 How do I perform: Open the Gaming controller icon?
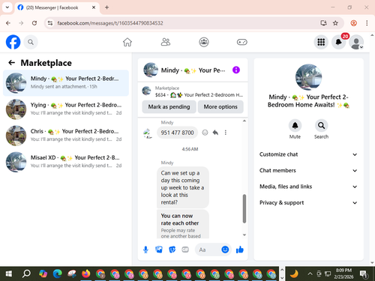coord(242,42)
